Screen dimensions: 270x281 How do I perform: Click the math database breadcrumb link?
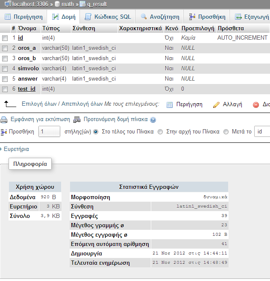click(67, 4)
